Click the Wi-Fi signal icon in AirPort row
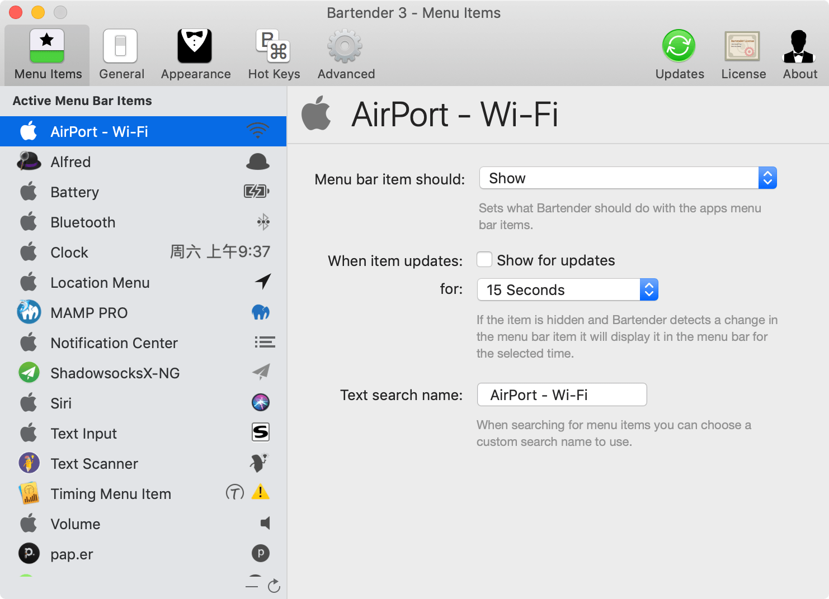This screenshot has width=829, height=599. [x=258, y=131]
